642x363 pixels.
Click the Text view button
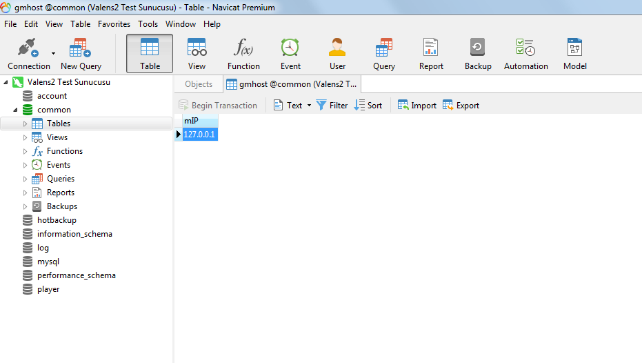[x=288, y=106]
